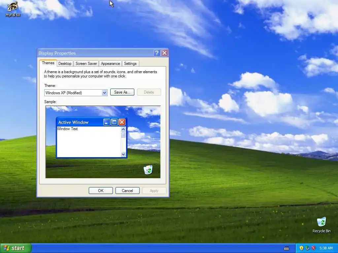The height and width of the screenshot is (253, 338).
Task: Close the Display Properties dialog
Action: (164, 53)
